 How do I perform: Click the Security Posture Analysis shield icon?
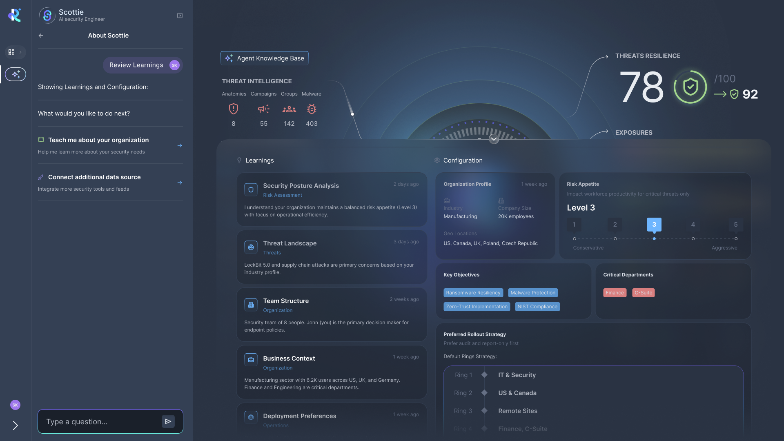(251, 189)
